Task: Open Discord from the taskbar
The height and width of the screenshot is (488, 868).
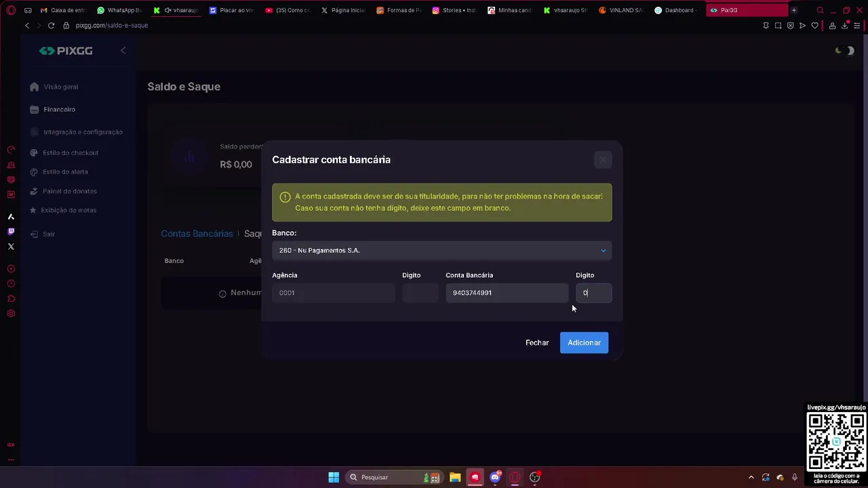Action: click(495, 477)
